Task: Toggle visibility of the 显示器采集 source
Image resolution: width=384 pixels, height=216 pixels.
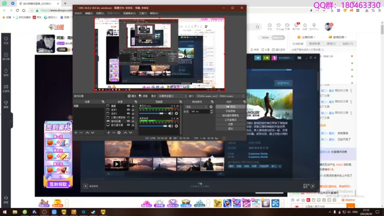Action: click(x=128, y=125)
